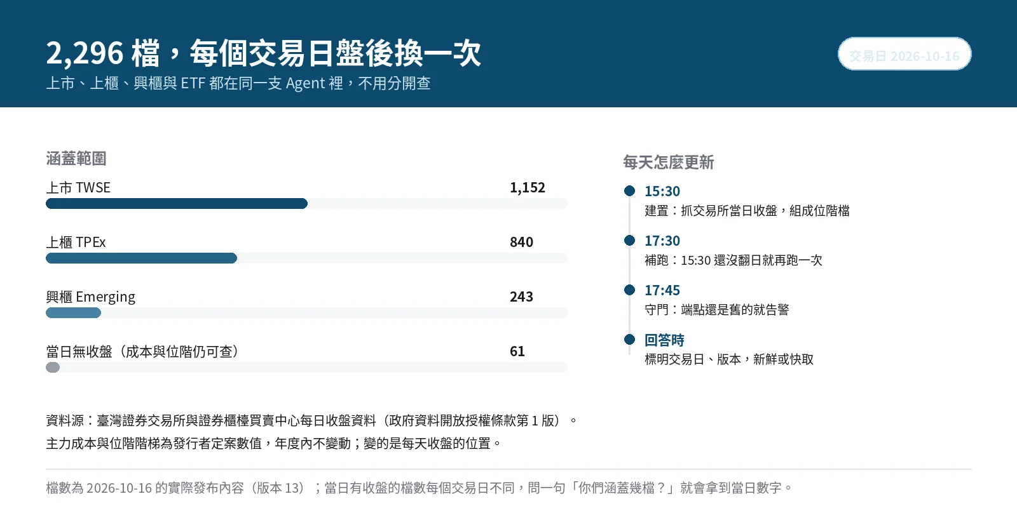1017x527 pixels.
Task: Select the 15:30 timeline dot
Action: pyautogui.click(x=630, y=191)
